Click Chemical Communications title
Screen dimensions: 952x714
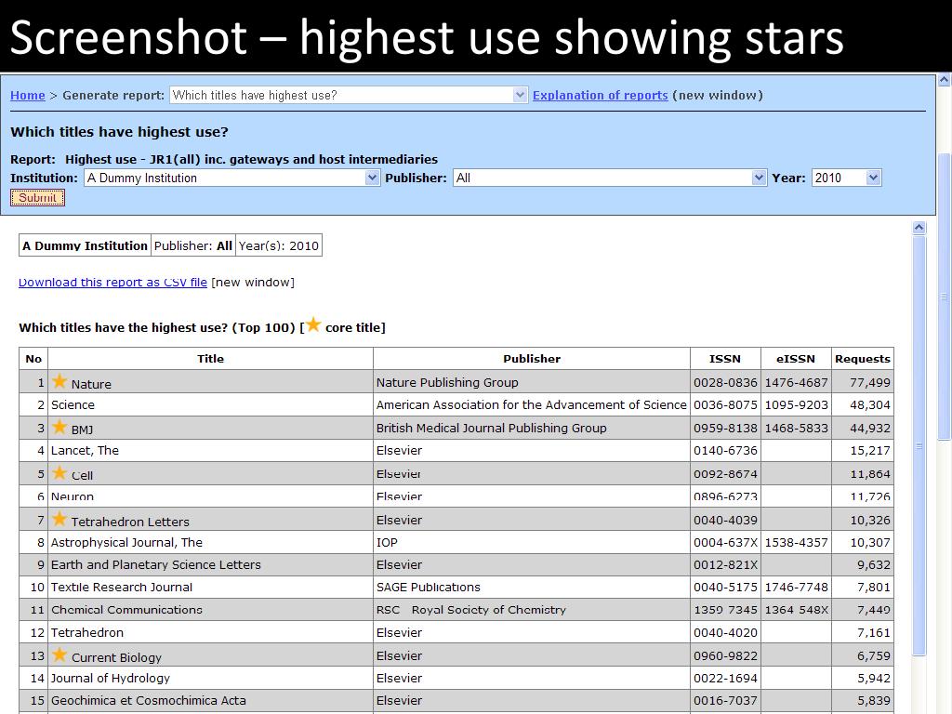(126, 610)
